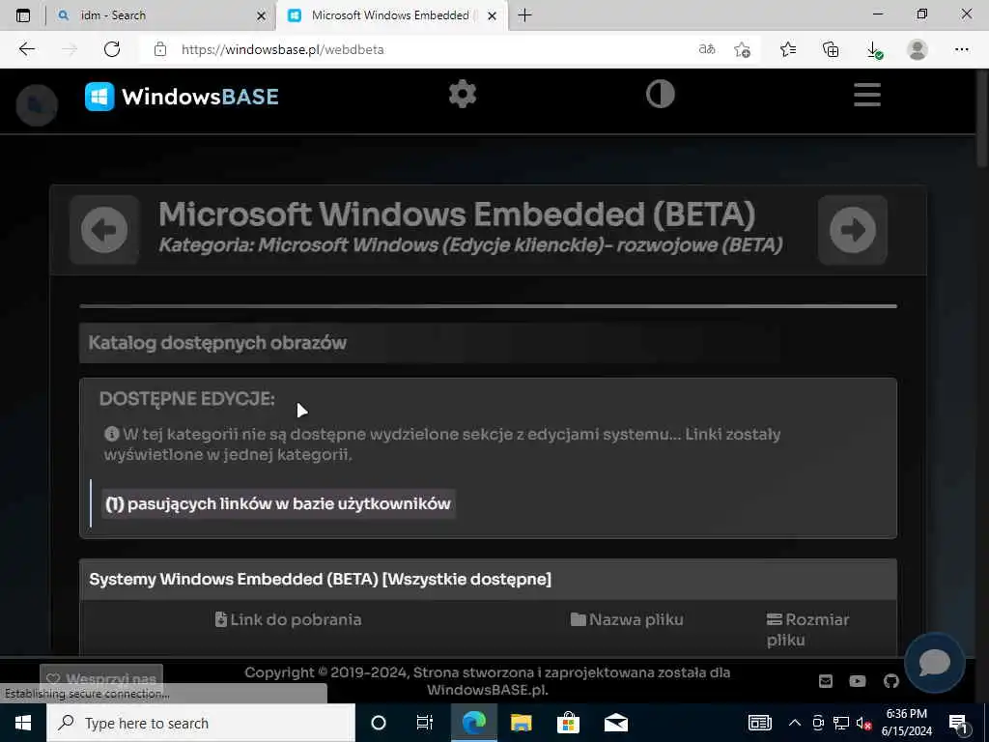Click the pasujących linków w bazie użytkowników link
This screenshot has height=742, width=989.
point(278,503)
